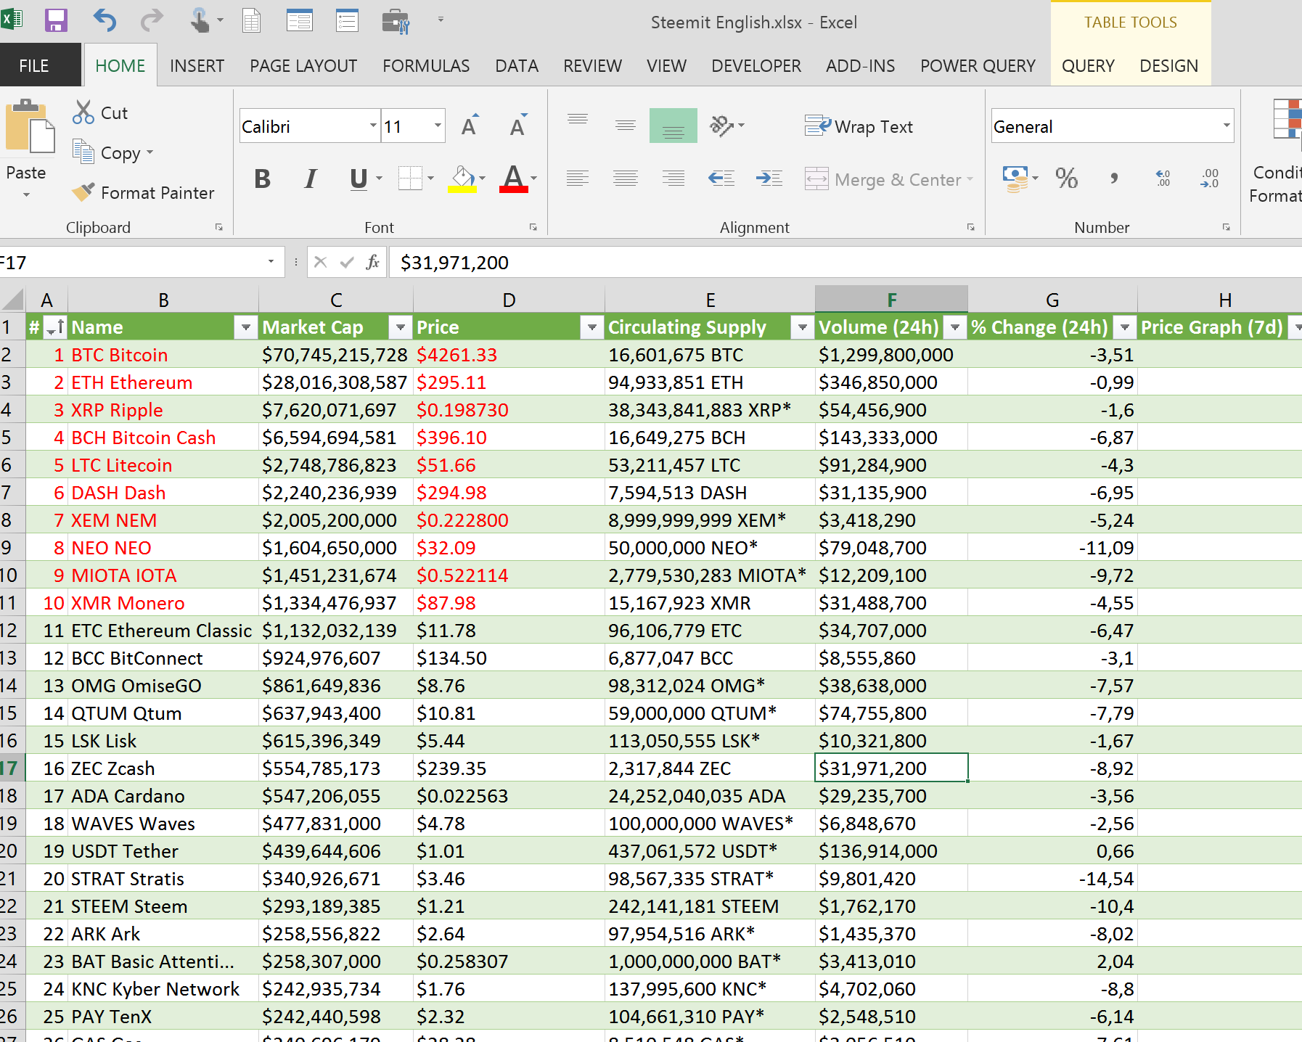Image resolution: width=1302 pixels, height=1042 pixels.
Task: Open the % Change (24h) filter dropdown
Action: [x=1124, y=327]
